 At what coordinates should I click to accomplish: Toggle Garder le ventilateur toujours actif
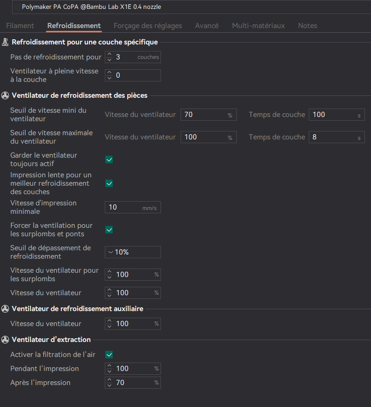pos(109,160)
